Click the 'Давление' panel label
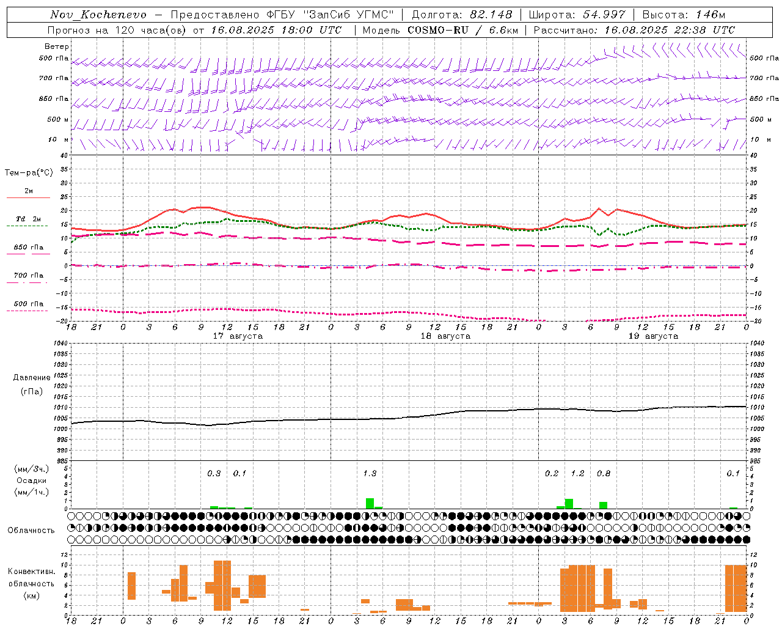Viewport: 782px width, 626px height. click(32, 378)
